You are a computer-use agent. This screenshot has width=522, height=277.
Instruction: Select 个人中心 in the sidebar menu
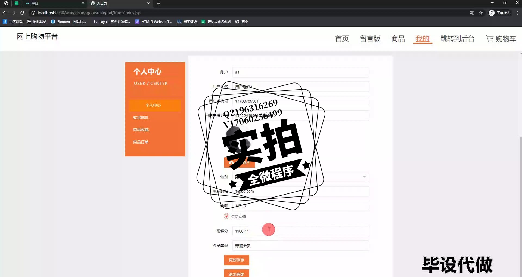pyautogui.click(x=155, y=105)
